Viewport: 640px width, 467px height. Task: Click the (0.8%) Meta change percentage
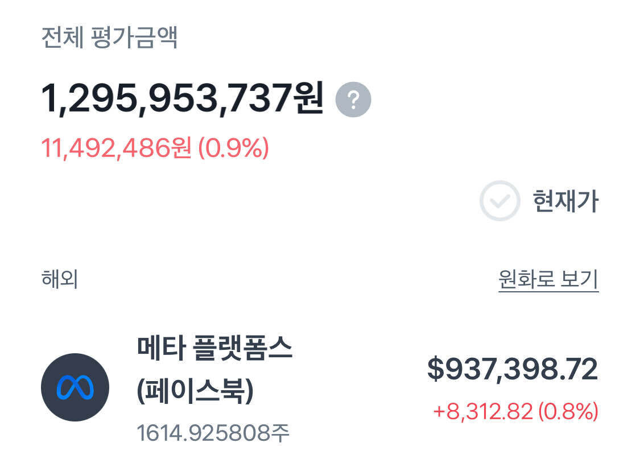[x=568, y=411]
